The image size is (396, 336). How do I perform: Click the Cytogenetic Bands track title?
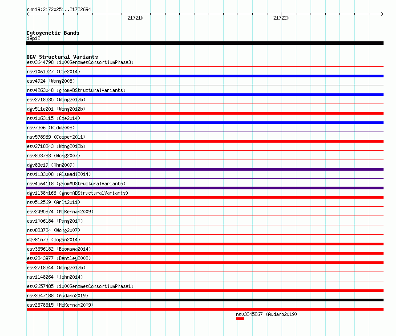pyautogui.click(x=53, y=33)
